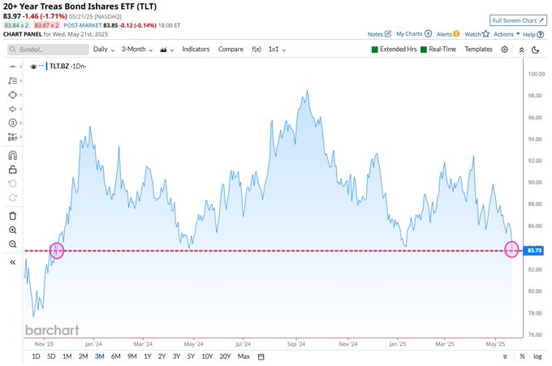
Task: Select the numbered circle counting tool
Action: [13, 123]
